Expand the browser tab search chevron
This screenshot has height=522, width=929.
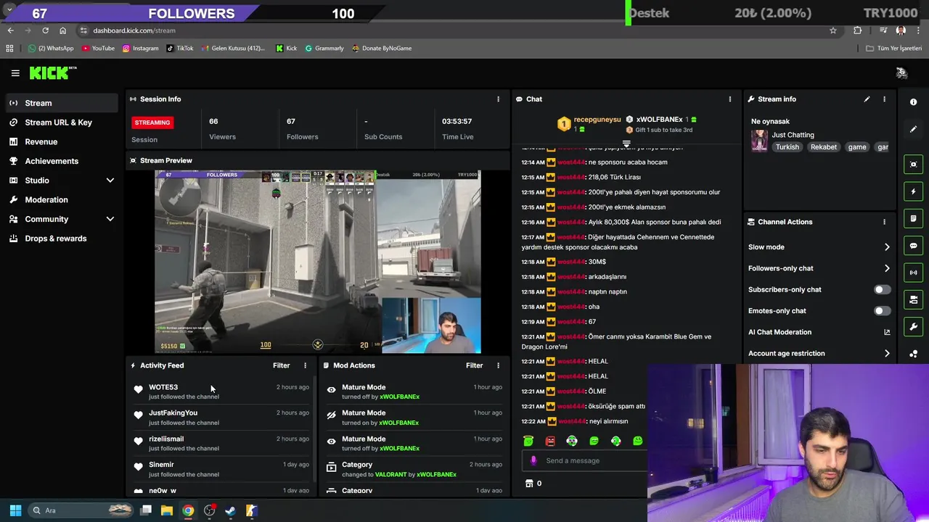click(x=9, y=9)
